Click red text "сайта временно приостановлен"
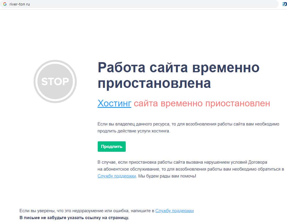 (x=202, y=103)
